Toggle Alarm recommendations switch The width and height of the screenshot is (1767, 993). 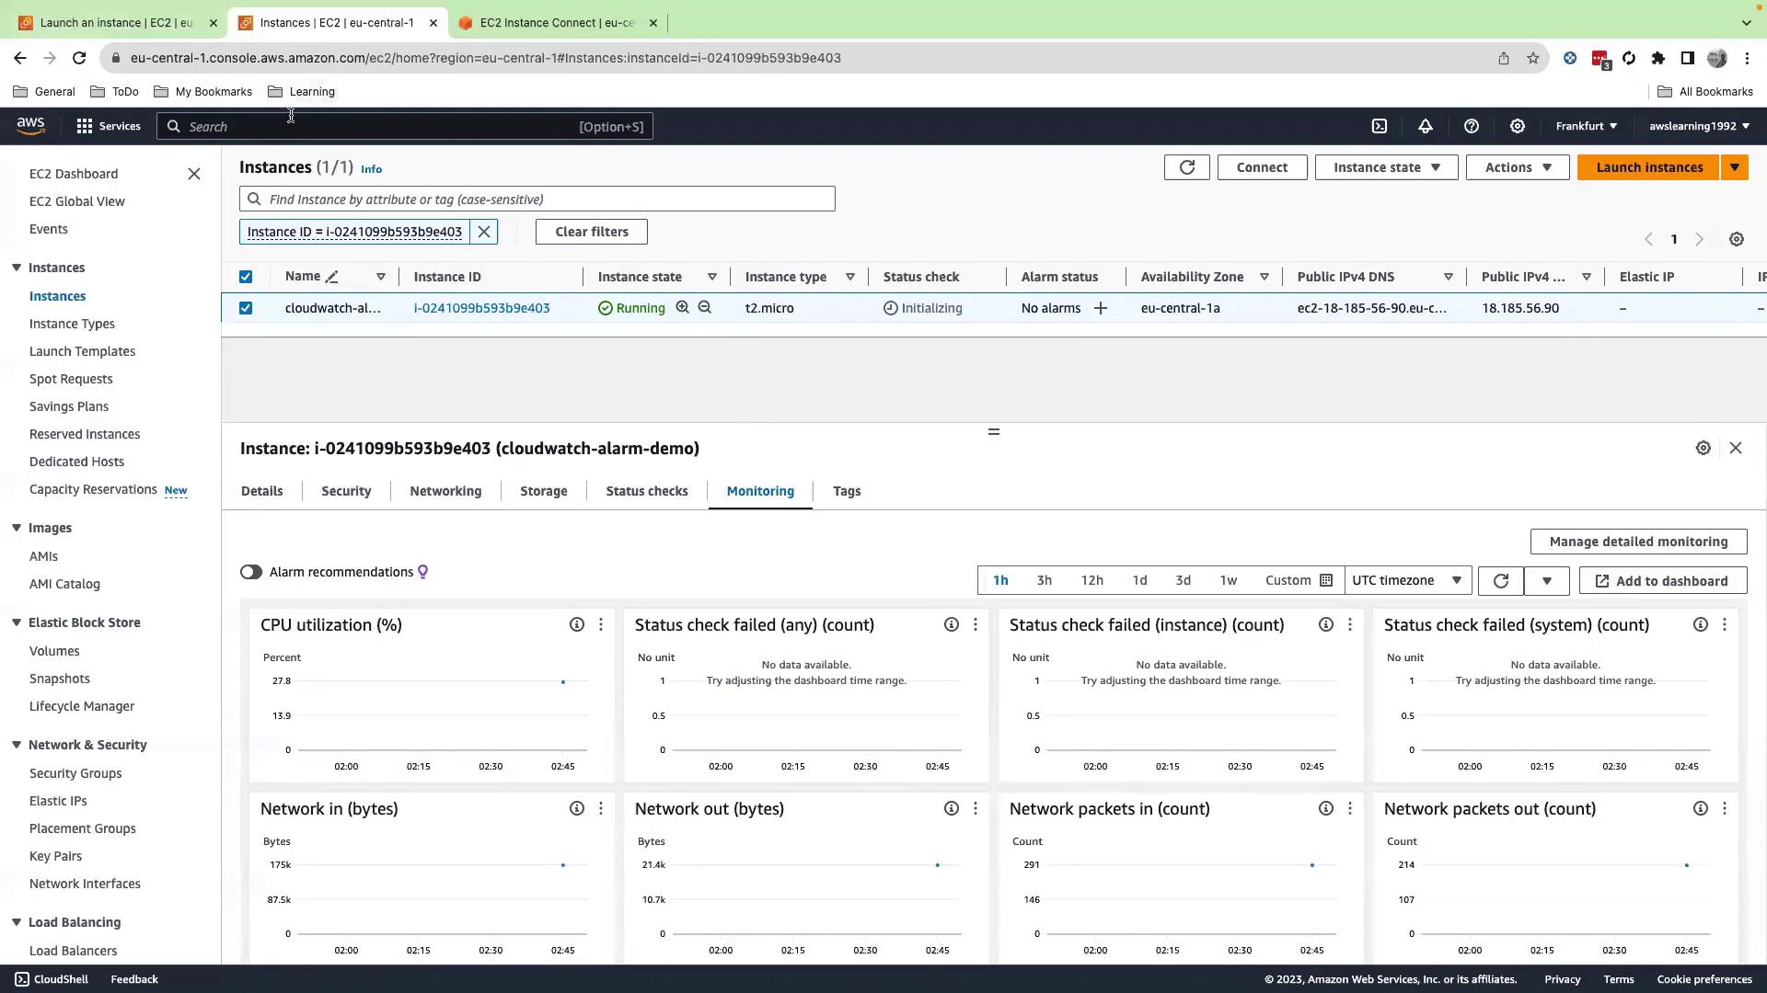(251, 572)
